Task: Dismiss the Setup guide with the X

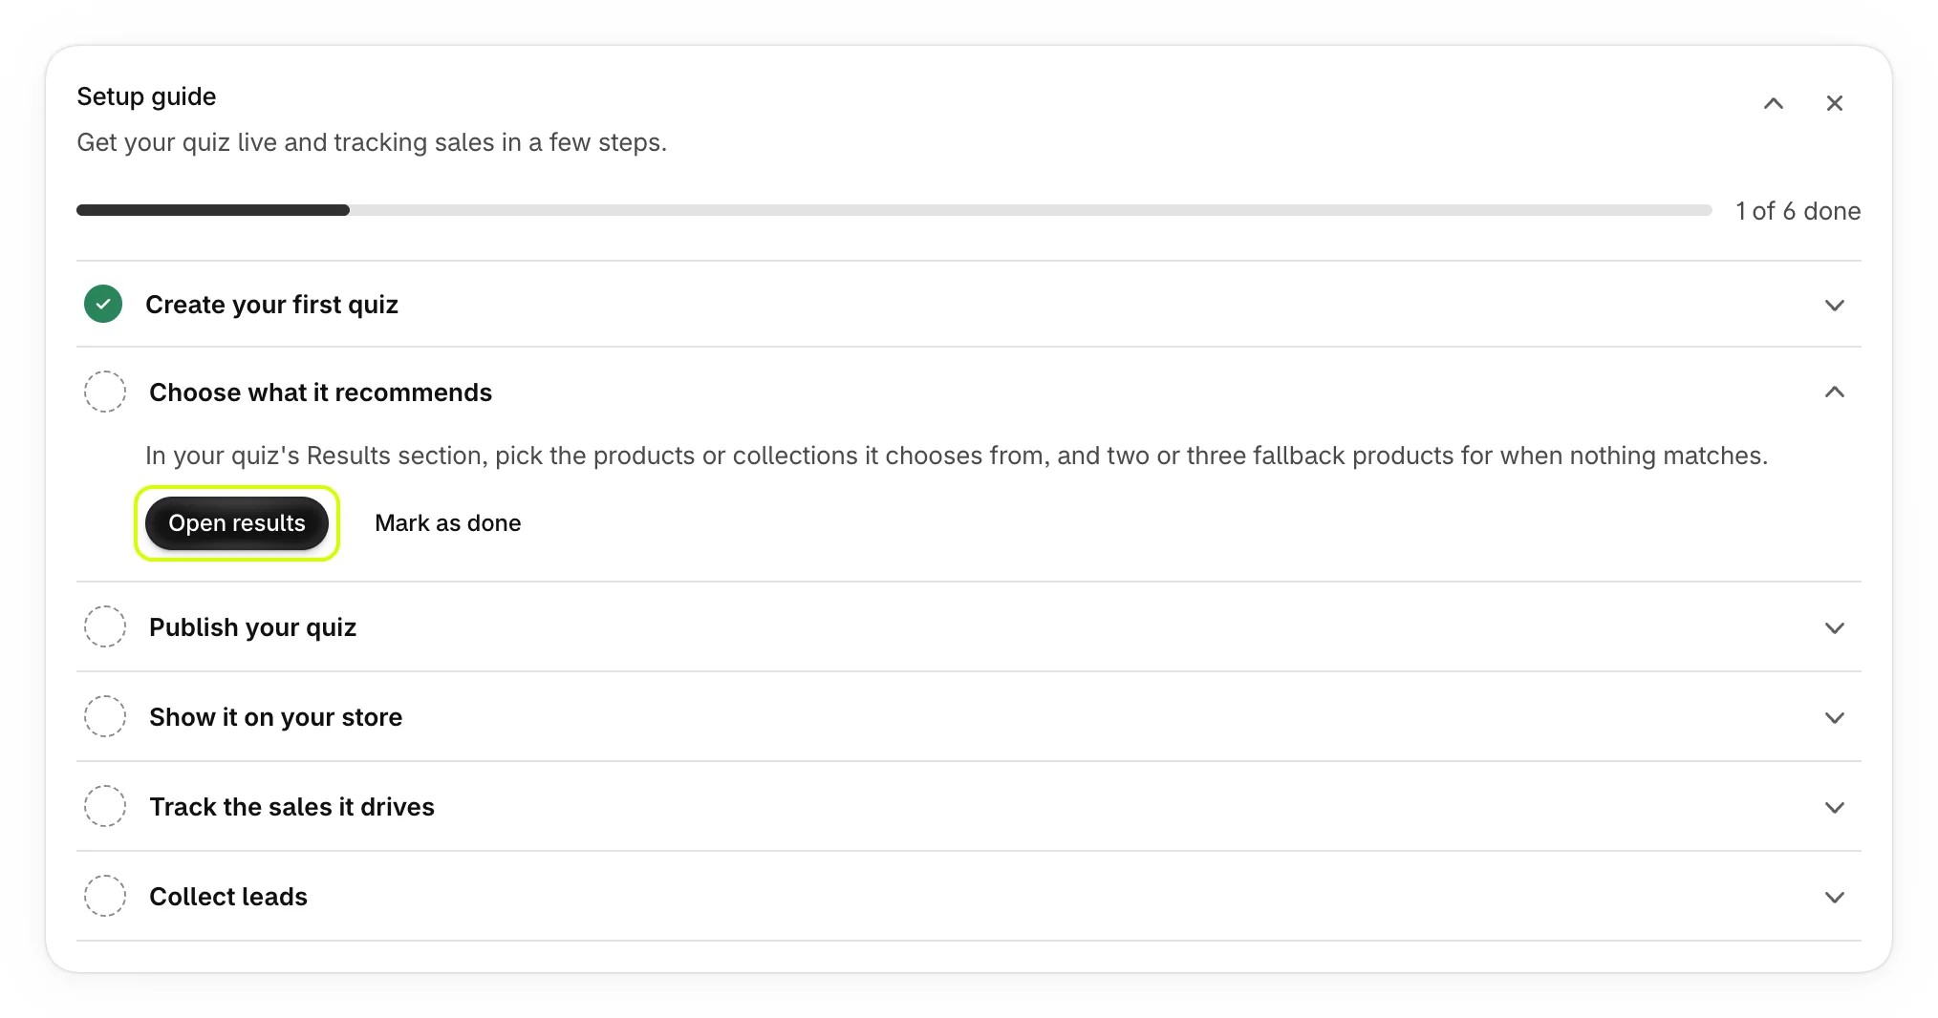Action: pos(1834,103)
